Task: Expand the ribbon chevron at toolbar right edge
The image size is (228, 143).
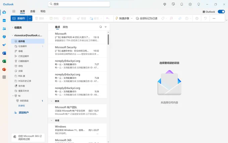Action: [226, 20]
